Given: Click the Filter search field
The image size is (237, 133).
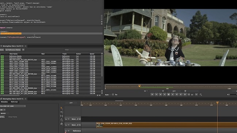Looking at the screenshot, I should 83,50.
